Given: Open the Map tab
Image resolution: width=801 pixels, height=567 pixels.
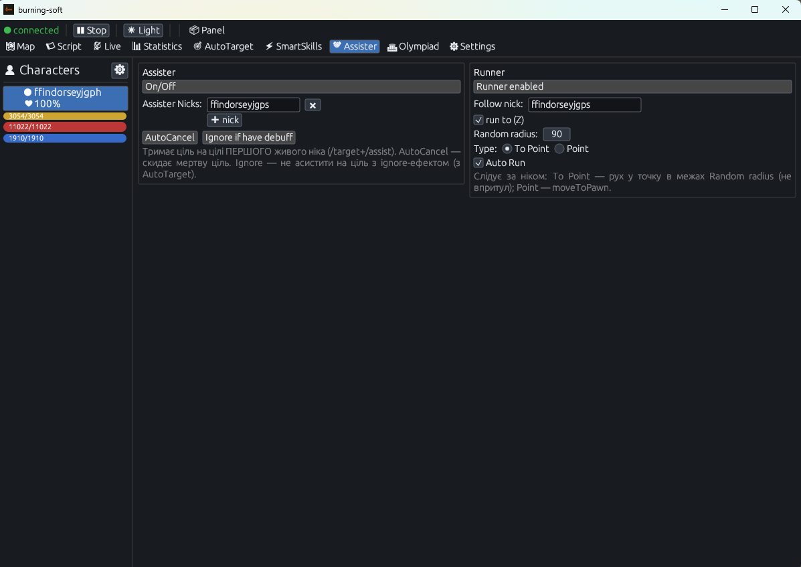Looking at the screenshot, I should 21,46.
